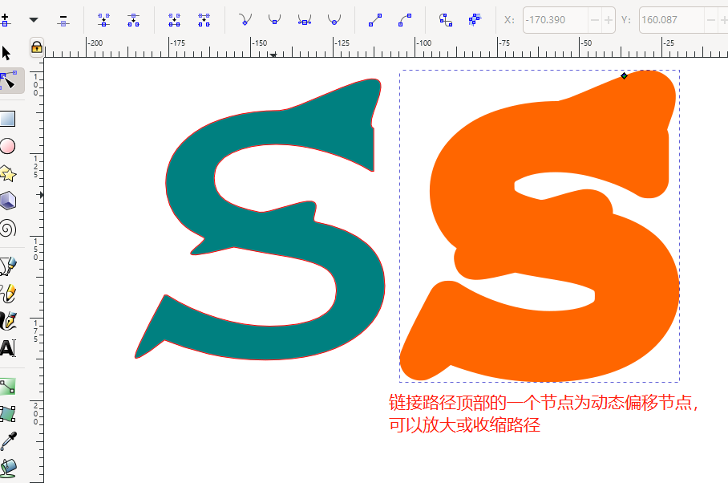Click the Join selected nodes icon

tap(104, 20)
